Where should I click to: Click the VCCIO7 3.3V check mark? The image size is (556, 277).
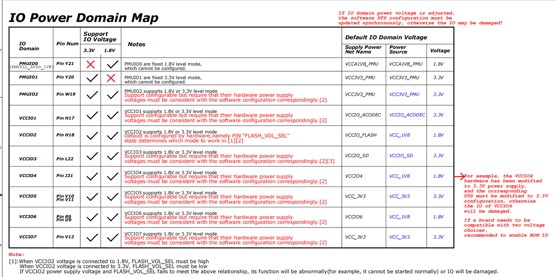click(92, 238)
